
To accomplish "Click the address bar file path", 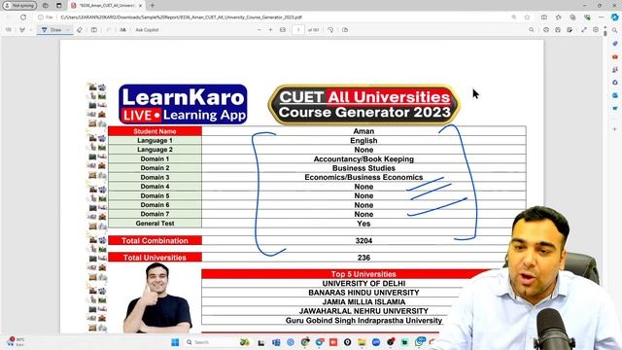I will point(182,17).
